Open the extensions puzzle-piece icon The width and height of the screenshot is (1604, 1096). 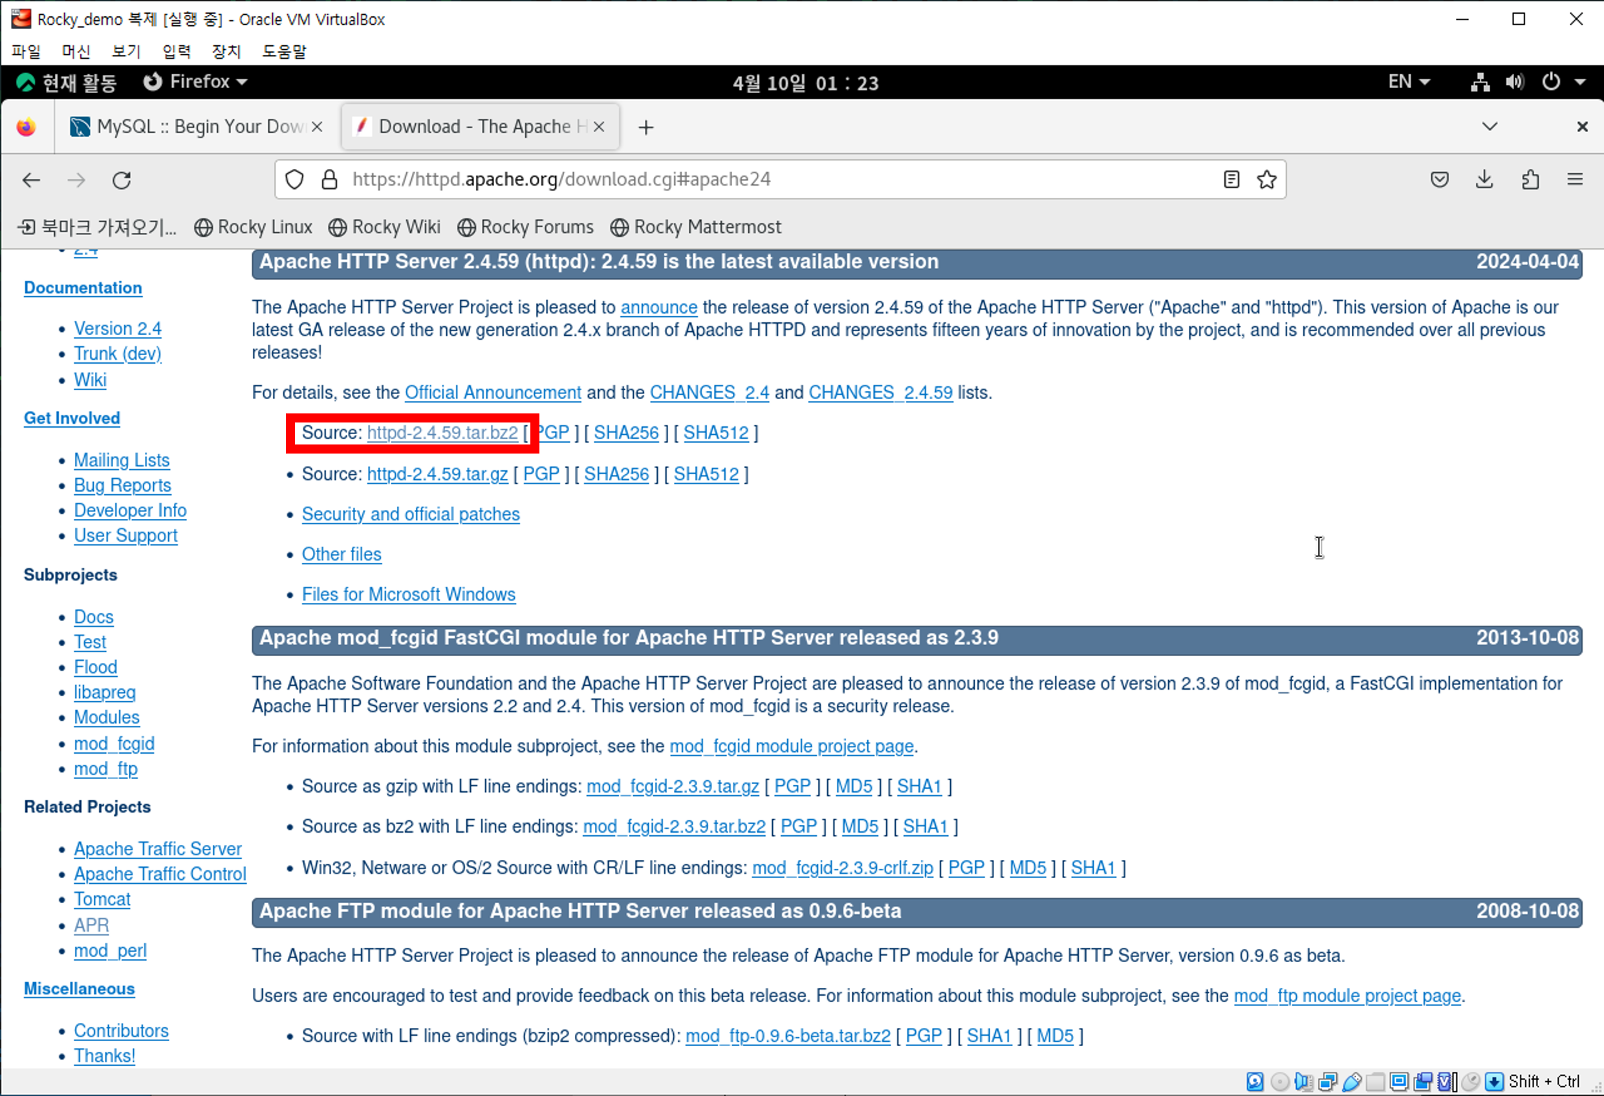[1530, 180]
